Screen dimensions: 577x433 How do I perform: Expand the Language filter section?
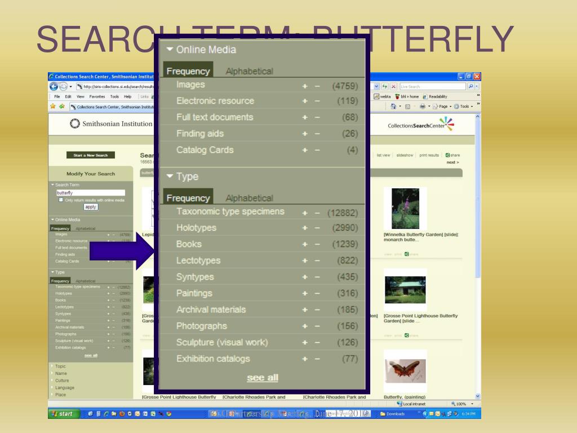[x=64, y=388]
